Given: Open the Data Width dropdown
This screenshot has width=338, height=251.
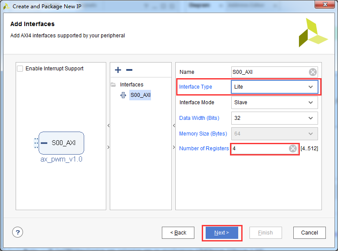Looking at the screenshot, I should 274,118.
